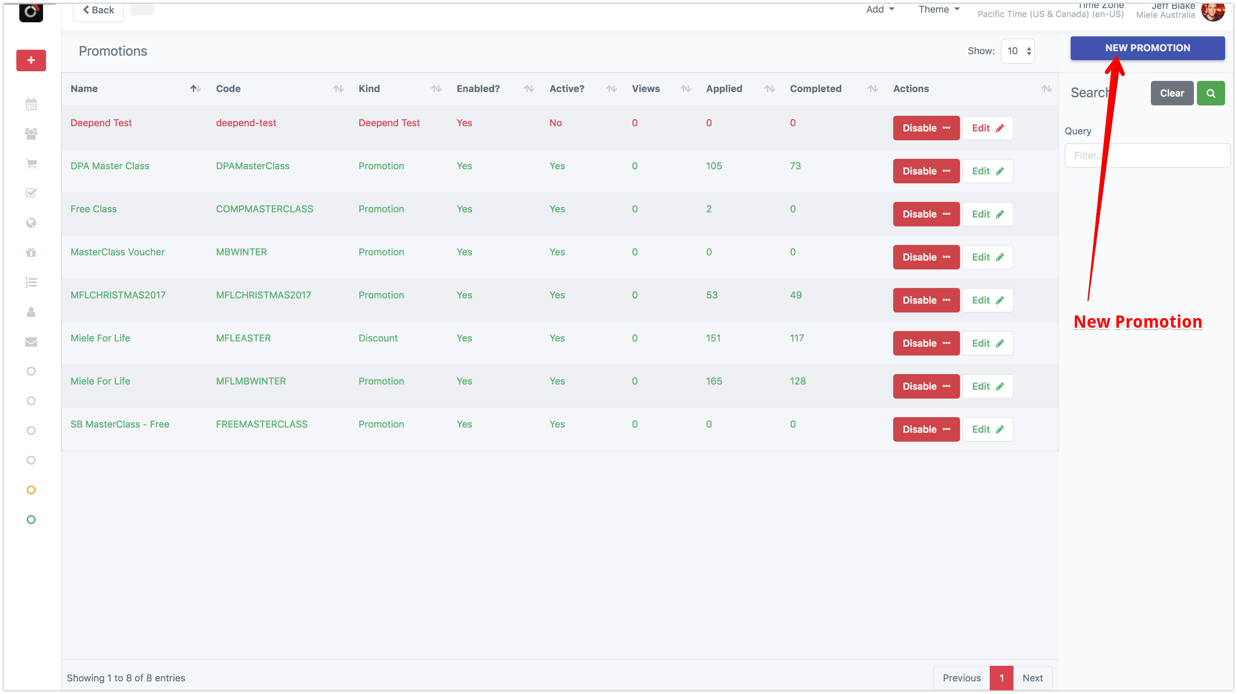
Task: Open the Free Class promotion name
Action: (x=93, y=209)
